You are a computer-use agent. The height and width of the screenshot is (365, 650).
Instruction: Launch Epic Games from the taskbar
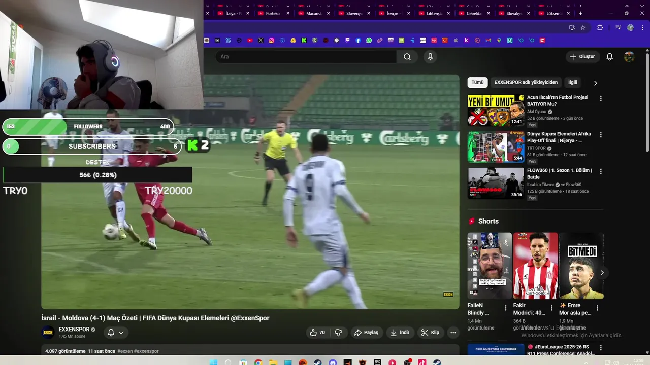tap(377, 363)
